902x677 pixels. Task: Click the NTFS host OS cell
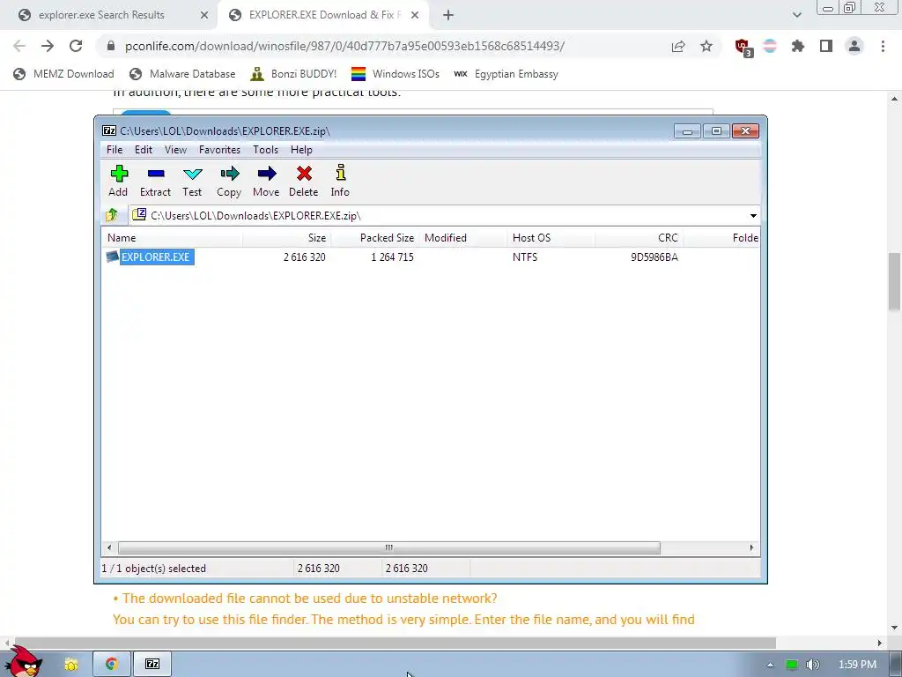pyautogui.click(x=525, y=257)
